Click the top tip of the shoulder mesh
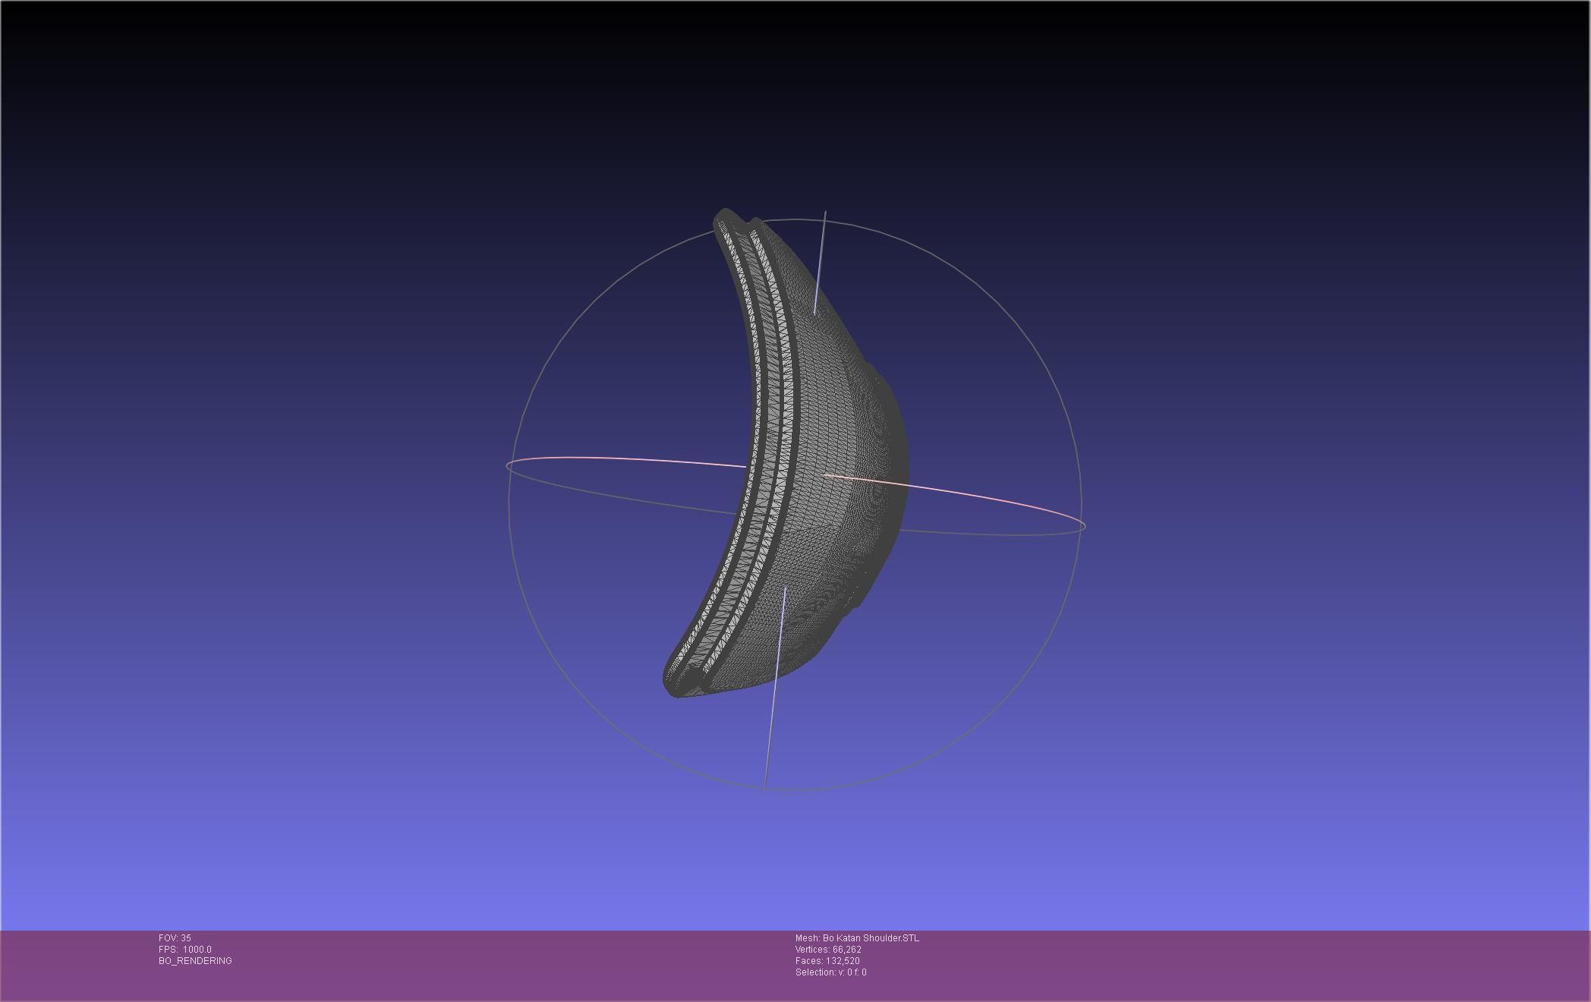Viewport: 1591px width, 1002px height. click(725, 215)
